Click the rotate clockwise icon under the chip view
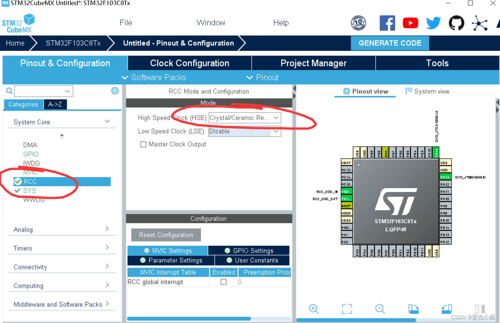500x323 pixels. click(x=414, y=309)
